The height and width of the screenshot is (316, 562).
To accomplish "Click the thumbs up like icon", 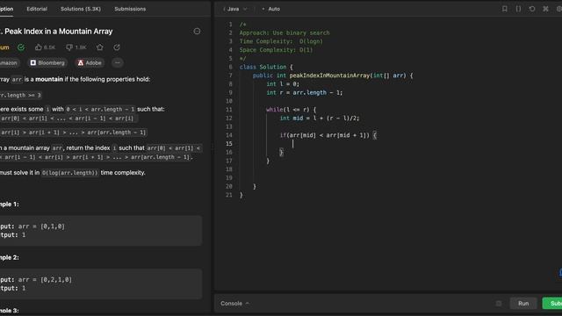I will point(39,47).
